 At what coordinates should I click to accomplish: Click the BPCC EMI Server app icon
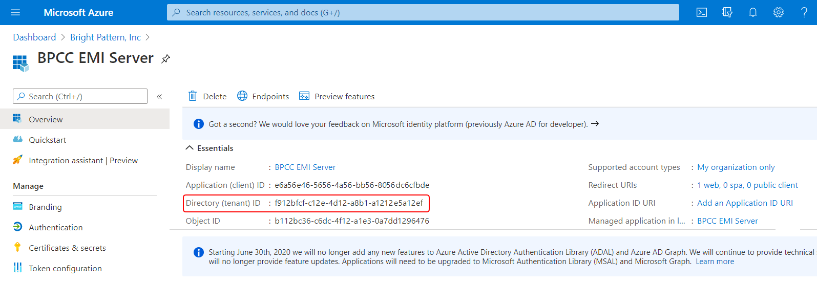[x=20, y=63]
